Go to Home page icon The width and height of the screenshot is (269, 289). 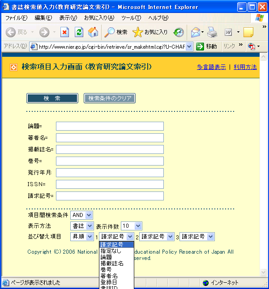93,32
